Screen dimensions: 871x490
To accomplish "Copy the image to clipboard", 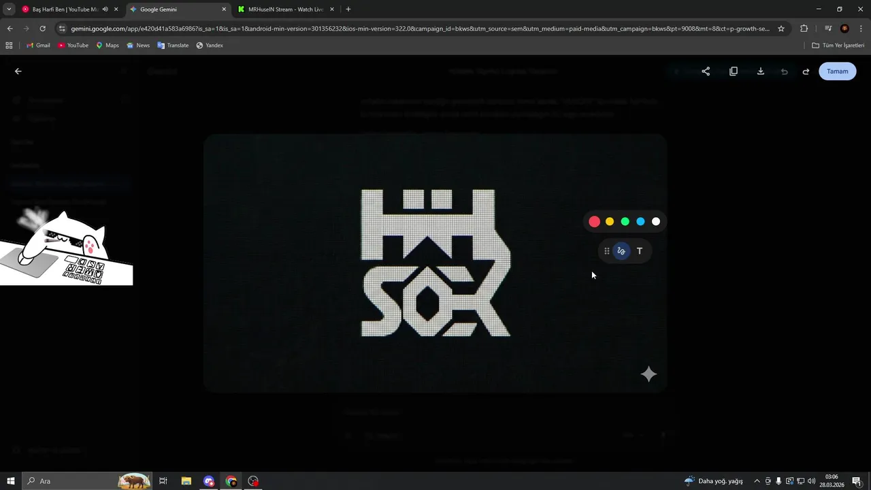I will 734,71.
